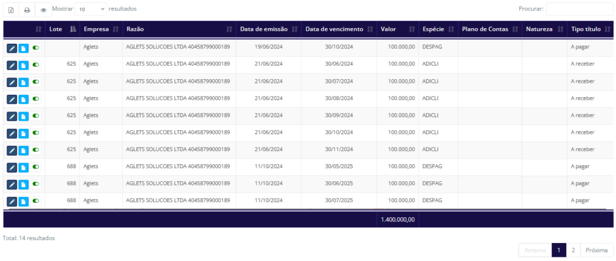Screen dimensions: 616x261
Task: Export the table to Excel
Action: (x=11, y=10)
